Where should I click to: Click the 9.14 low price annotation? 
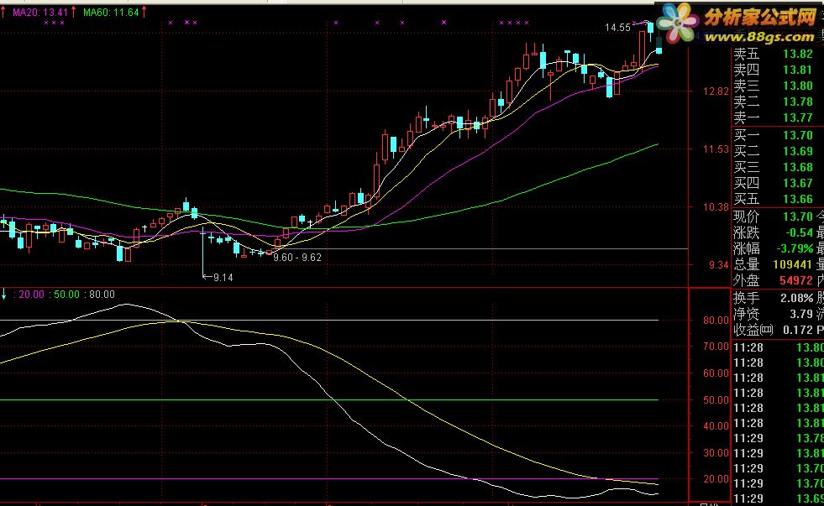[x=223, y=277]
